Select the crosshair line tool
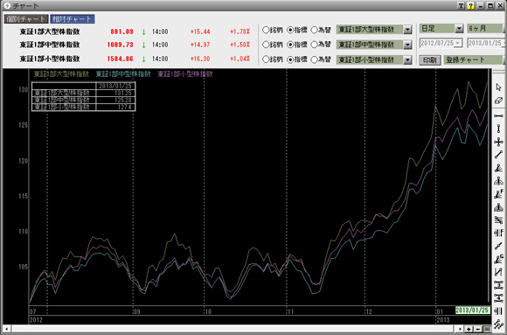 coord(498,142)
